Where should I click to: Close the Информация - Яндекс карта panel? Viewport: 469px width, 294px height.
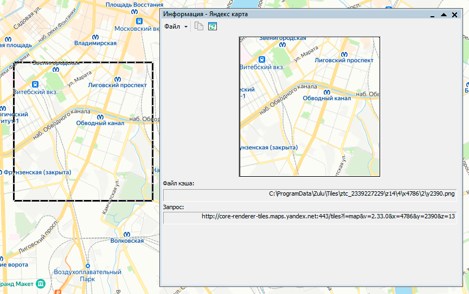click(455, 15)
